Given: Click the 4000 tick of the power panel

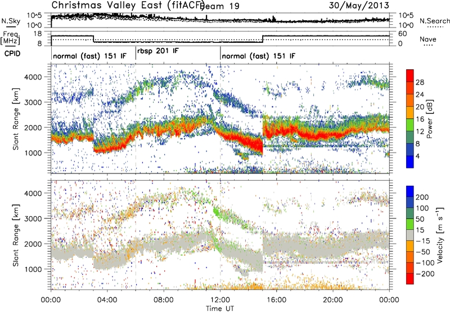Looking at the screenshot, I should point(33,77).
